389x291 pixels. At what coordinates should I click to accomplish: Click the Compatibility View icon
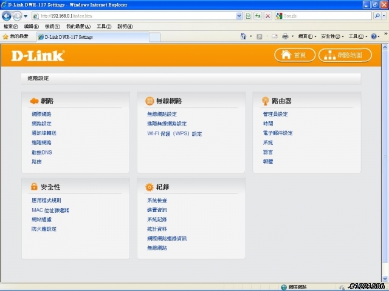[x=248, y=16]
